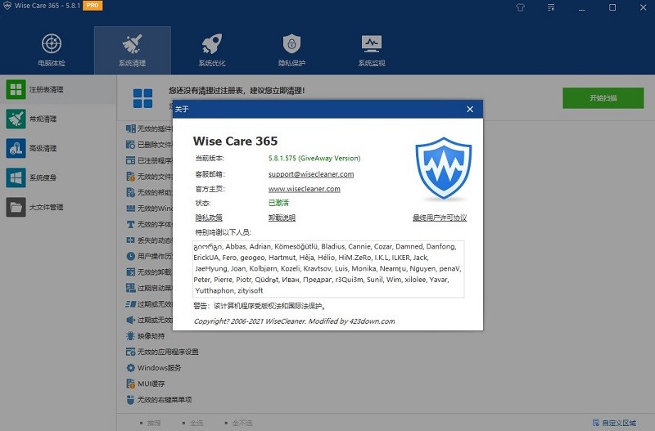Click version text 5.8.1.575 (GiveAway Version)

coord(314,158)
